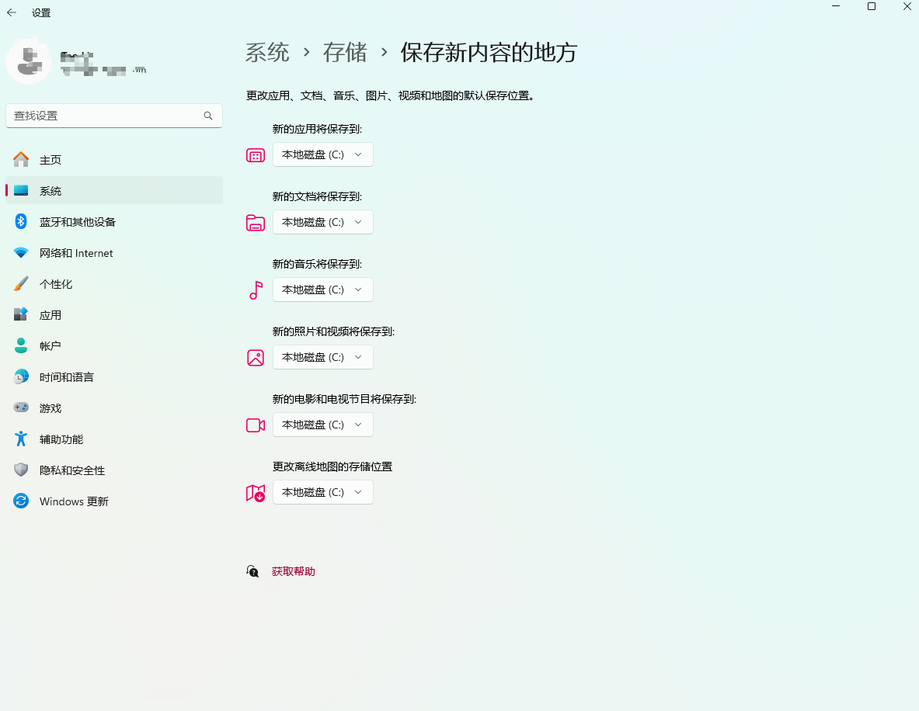This screenshot has width=919, height=711.
Task: Click the offline maps icon
Action: [256, 493]
